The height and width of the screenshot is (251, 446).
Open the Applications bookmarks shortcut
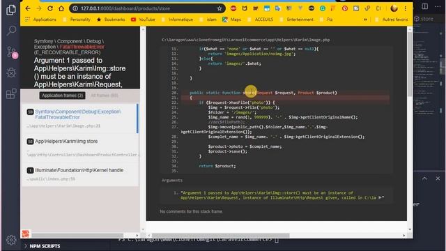tap(40, 20)
